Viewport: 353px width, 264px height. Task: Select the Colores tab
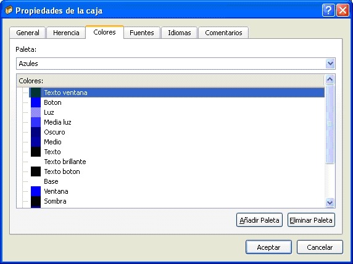tap(104, 32)
